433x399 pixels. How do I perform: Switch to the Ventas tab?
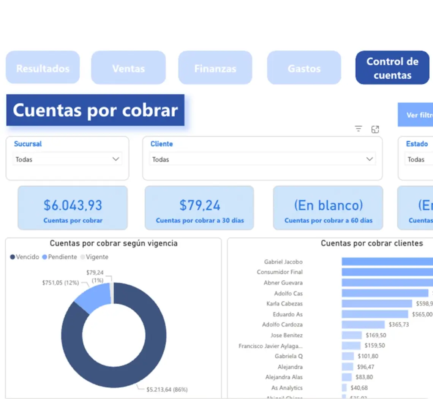pyautogui.click(x=128, y=67)
